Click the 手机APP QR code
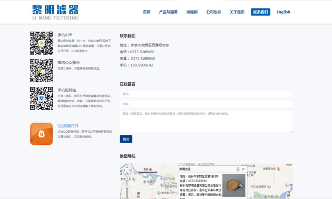This screenshot has width=332, height=199. click(41, 43)
